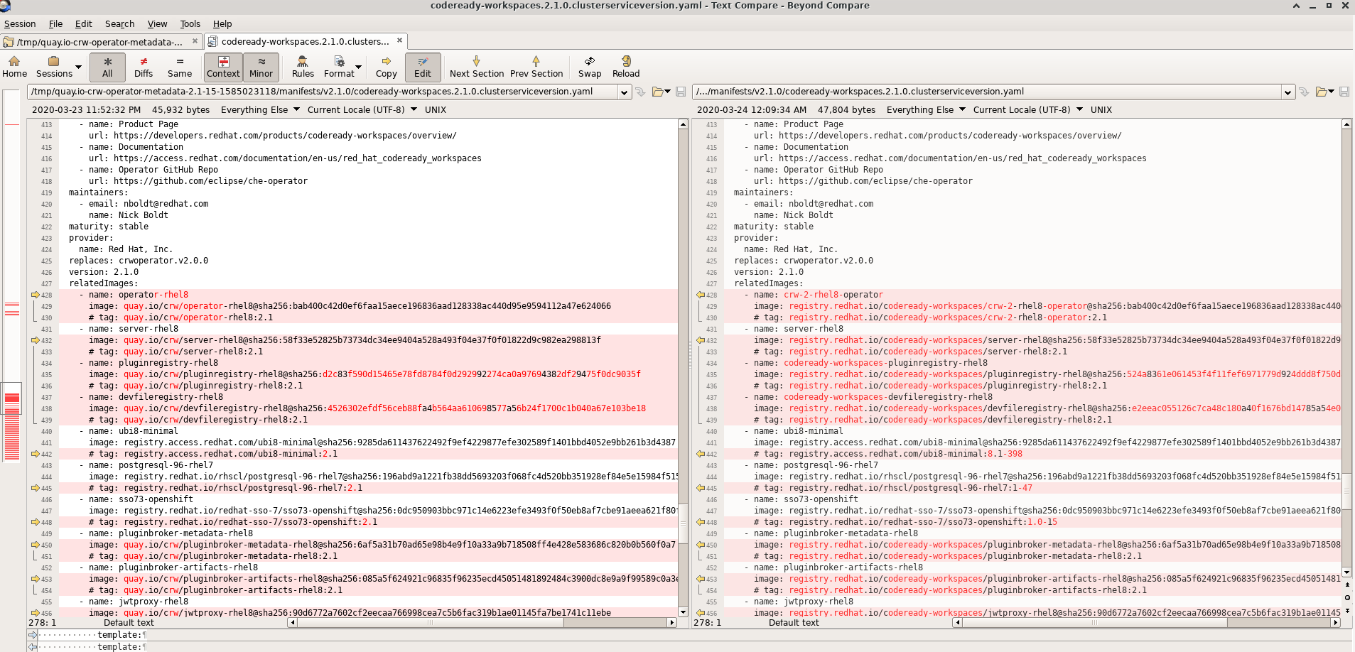Click the Format toolbar button
Screen dimensions: 1355x652
tap(339, 67)
